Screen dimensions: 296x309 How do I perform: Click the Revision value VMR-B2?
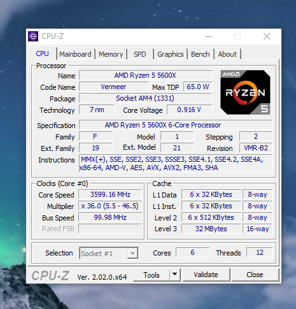click(256, 148)
